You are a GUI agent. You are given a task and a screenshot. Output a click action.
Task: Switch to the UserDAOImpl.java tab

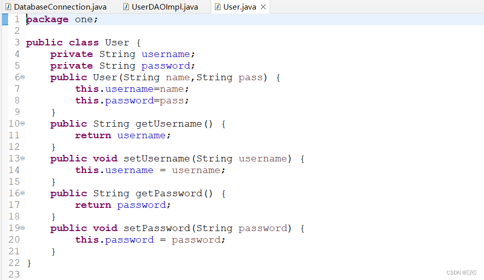click(x=160, y=7)
